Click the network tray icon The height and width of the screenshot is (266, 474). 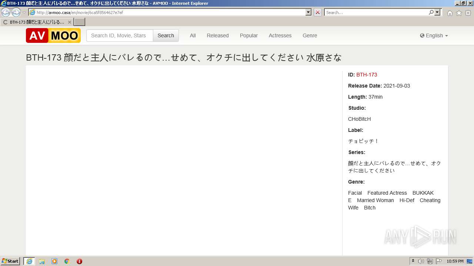(430, 261)
